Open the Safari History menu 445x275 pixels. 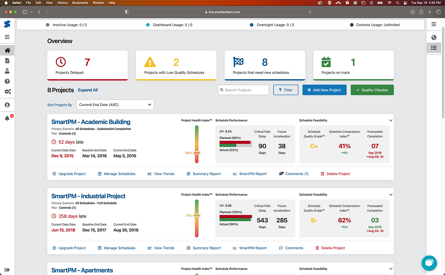click(62, 3)
